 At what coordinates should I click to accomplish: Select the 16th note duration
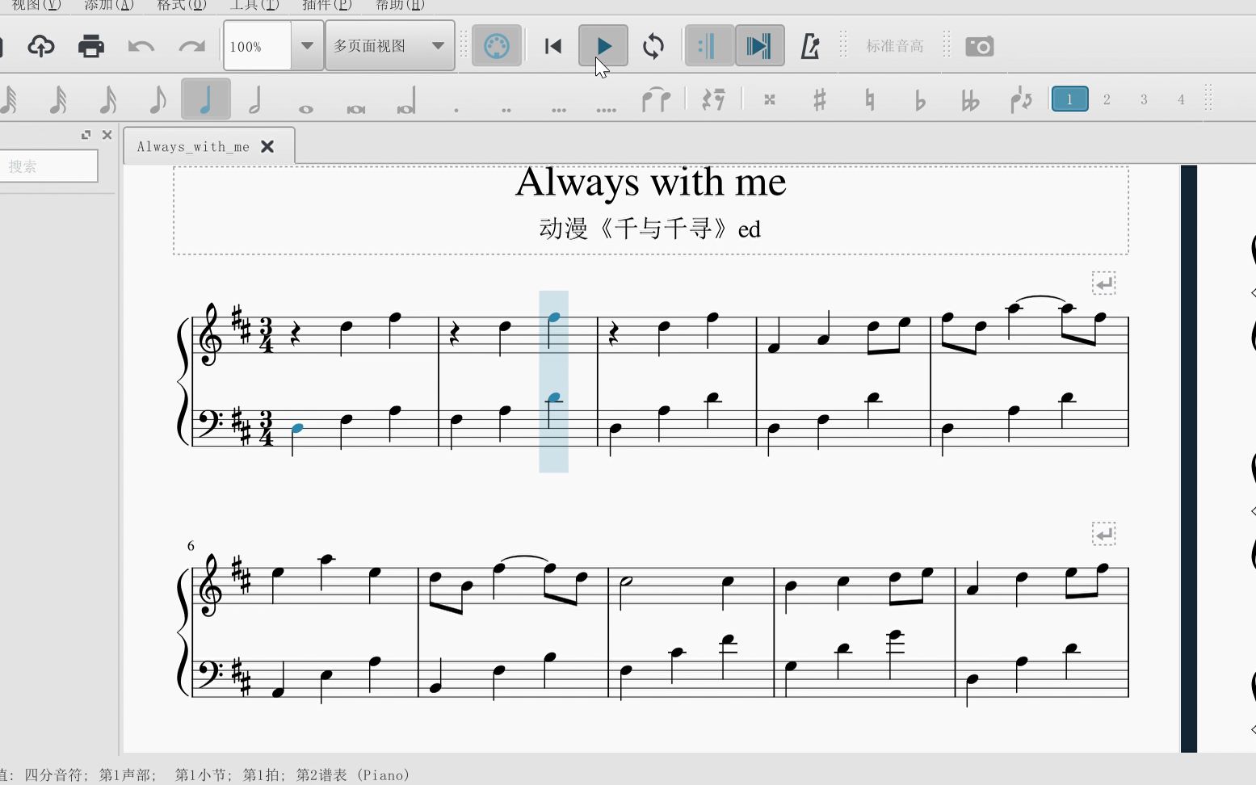tap(107, 99)
